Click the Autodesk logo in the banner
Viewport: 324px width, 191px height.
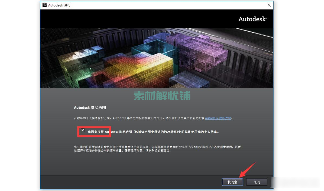click(x=253, y=19)
